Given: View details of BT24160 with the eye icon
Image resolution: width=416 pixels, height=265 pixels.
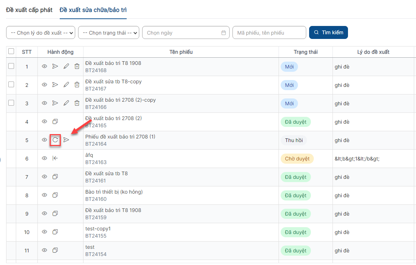Looking at the screenshot, I should pyautogui.click(x=44, y=195).
